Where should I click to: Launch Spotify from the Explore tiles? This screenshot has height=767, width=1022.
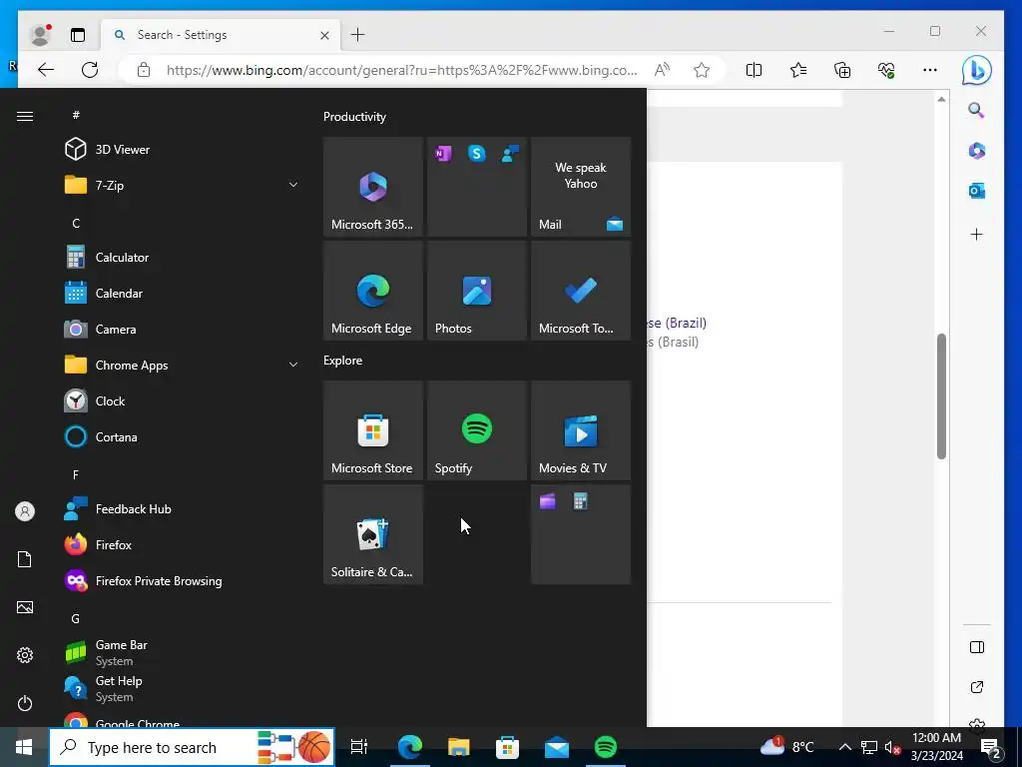click(x=476, y=430)
